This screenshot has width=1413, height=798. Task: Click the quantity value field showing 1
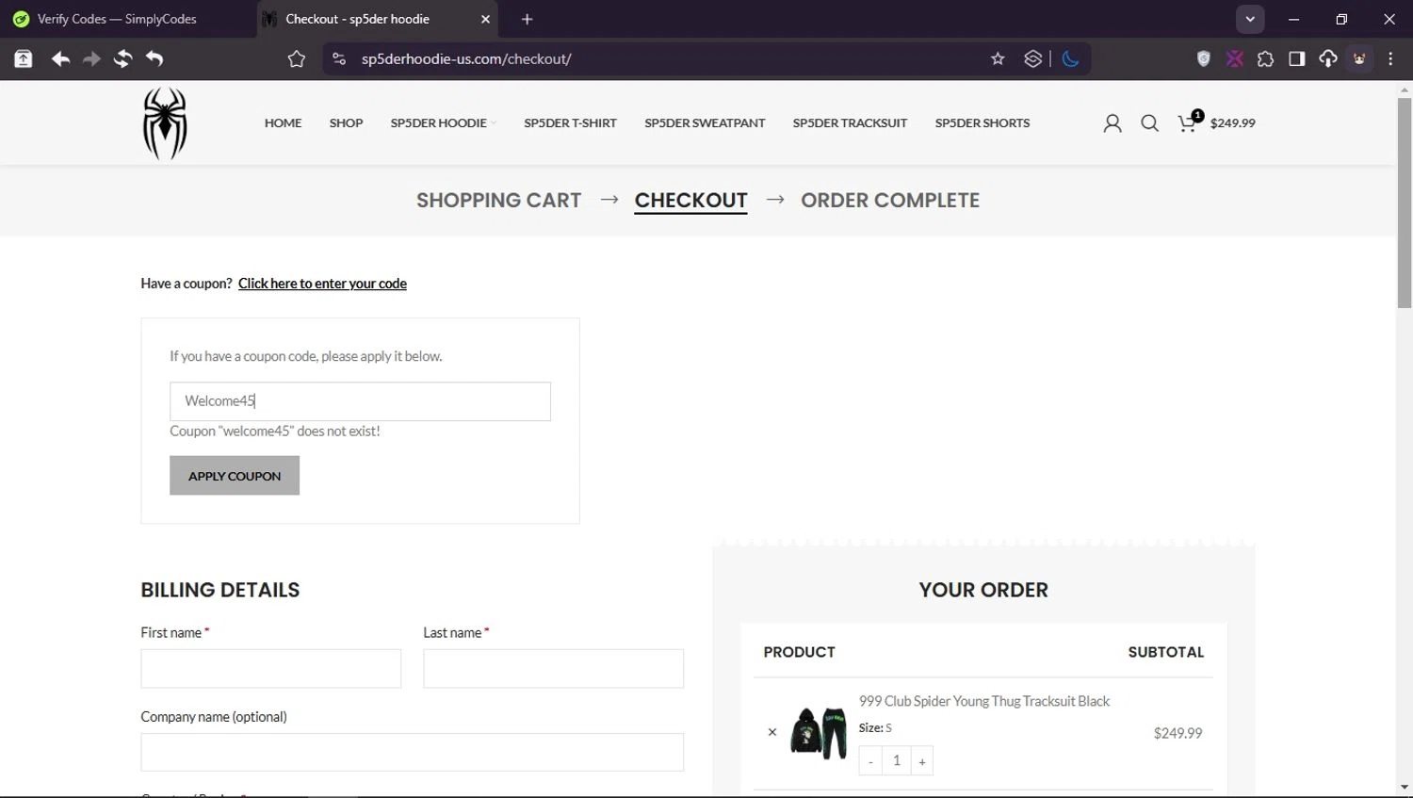coord(897,760)
